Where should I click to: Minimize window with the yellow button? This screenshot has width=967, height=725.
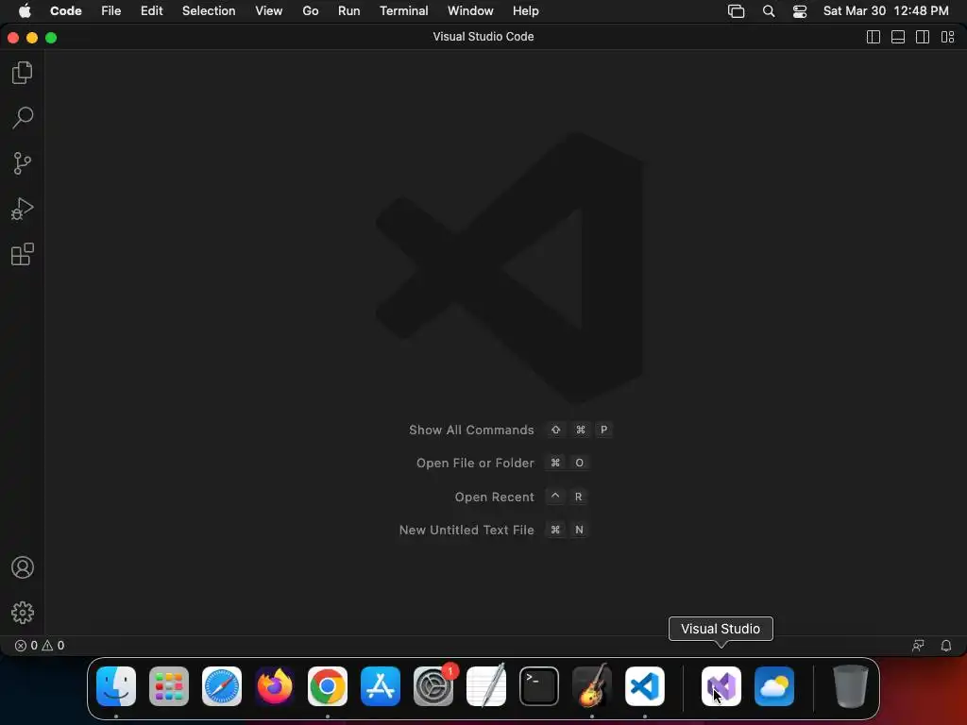click(32, 38)
